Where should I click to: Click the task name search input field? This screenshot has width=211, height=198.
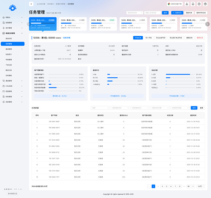pos(152,13)
